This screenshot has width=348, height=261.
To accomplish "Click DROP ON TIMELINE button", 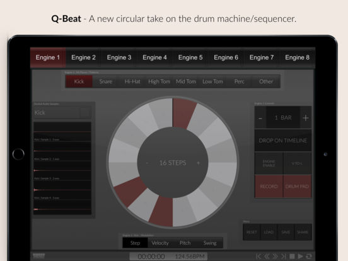I will point(283,141).
